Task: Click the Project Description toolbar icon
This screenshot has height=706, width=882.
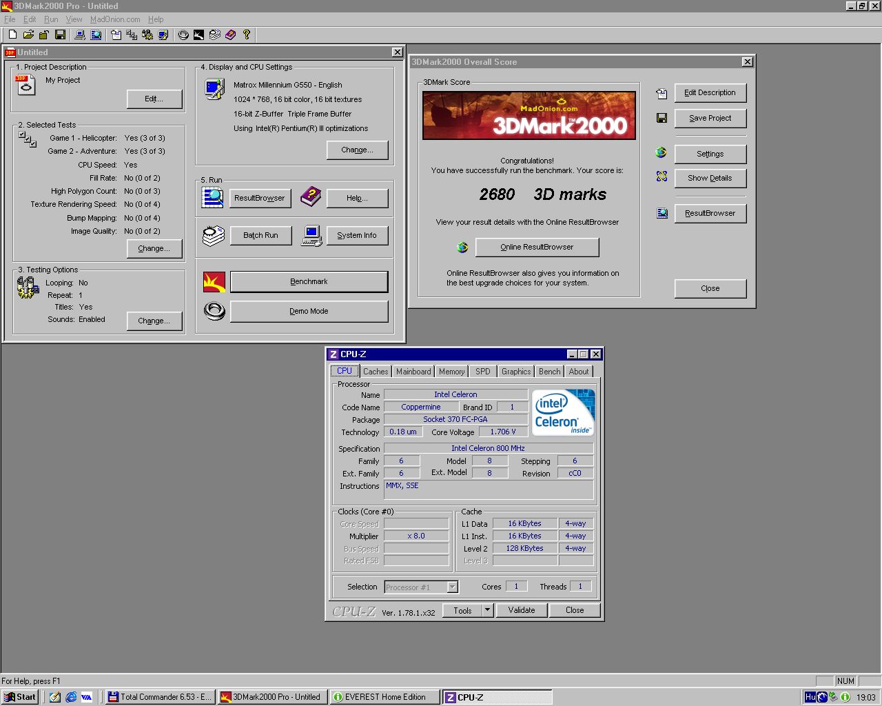Action: [116, 34]
